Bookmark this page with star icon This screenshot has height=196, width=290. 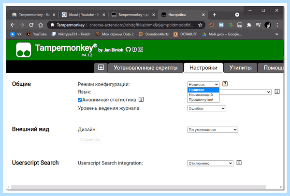200,25
